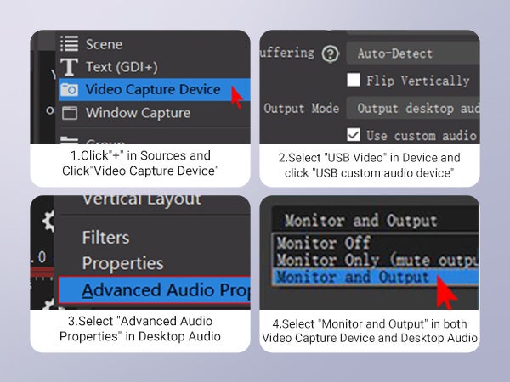The width and height of the screenshot is (510, 382).
Task: Choose Monitor Only (mute output) option
Action: coord(376,260)
